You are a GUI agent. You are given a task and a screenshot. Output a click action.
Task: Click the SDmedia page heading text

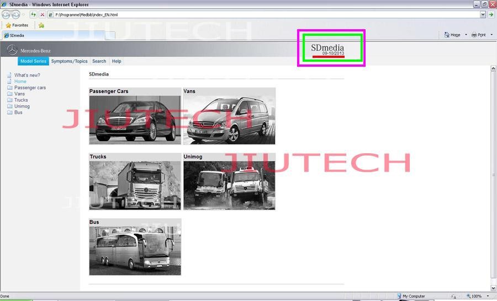tap(99, 74)
